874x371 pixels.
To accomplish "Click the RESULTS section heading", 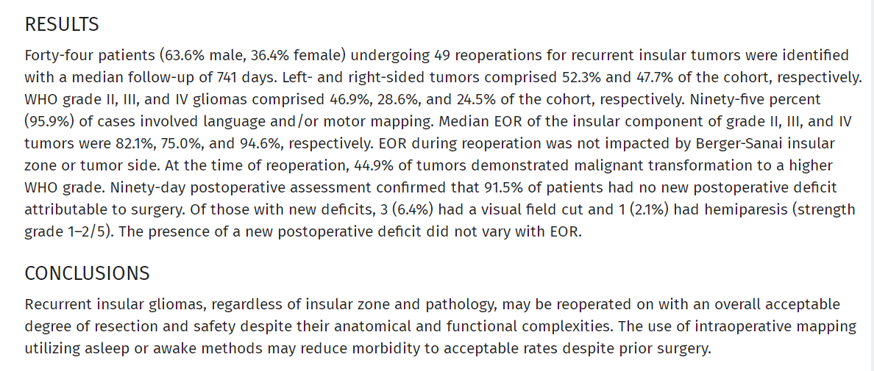I will [x=62, y=24].
